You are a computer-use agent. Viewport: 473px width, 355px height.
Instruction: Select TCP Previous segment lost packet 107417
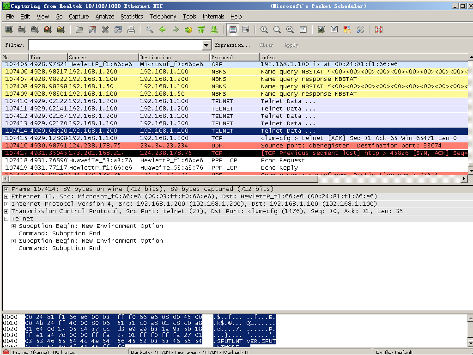pyautogui.click(x=235, y=153)
